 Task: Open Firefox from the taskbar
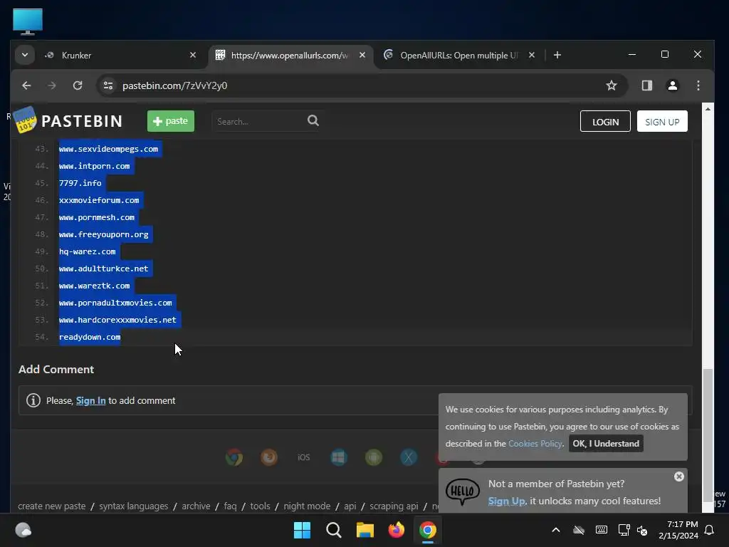click(396, 530)
